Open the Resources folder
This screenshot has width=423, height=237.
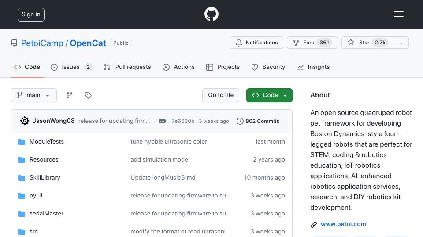pos(44,160)
